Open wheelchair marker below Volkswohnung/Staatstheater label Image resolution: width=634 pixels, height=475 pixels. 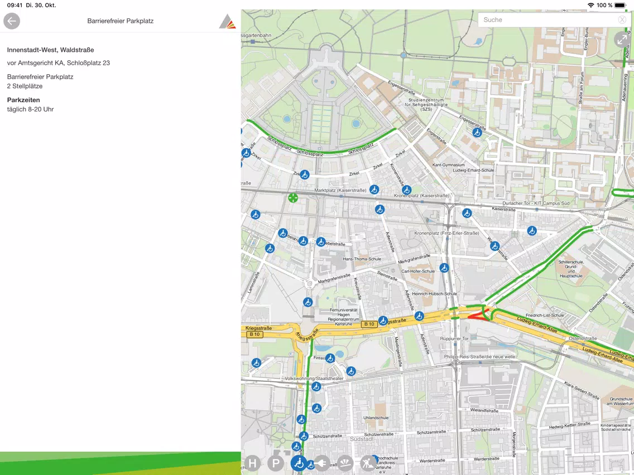(x=316, y=386)
